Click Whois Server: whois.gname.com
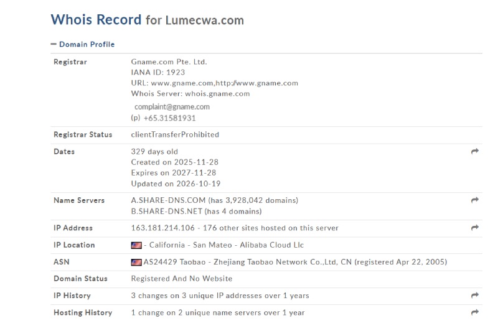This screenshot has height=328, width=498. tap(190, 93)
